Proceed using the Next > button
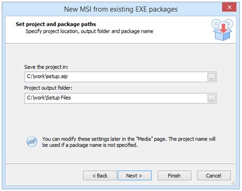Viewport: 242px width, 191px height. pos(134,176)
